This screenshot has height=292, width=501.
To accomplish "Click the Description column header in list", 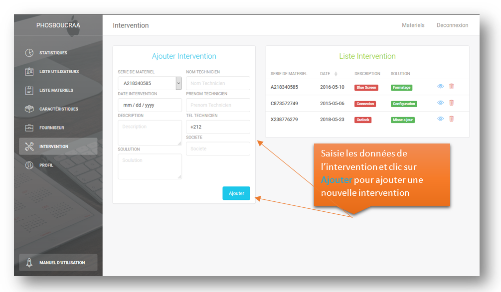I will [367, 74].
